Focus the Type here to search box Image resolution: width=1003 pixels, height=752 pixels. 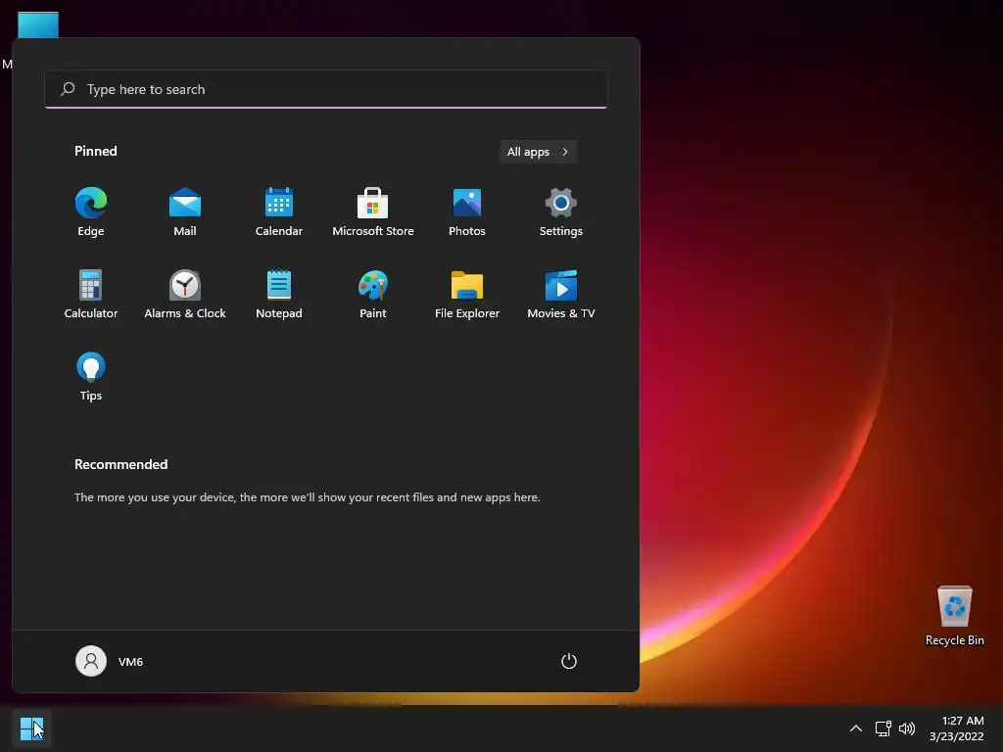(326, 89)
